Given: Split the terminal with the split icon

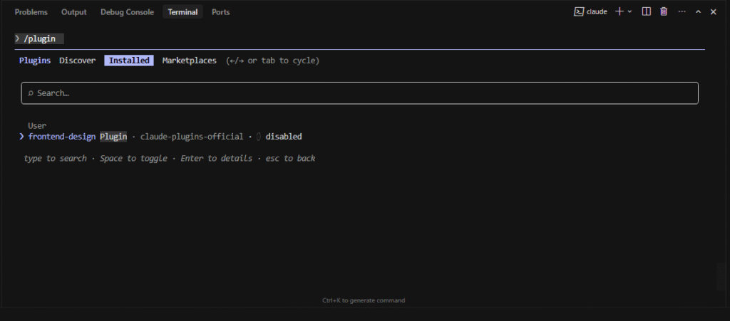Looking at the screenshot, I should click(x=646, y=11).
